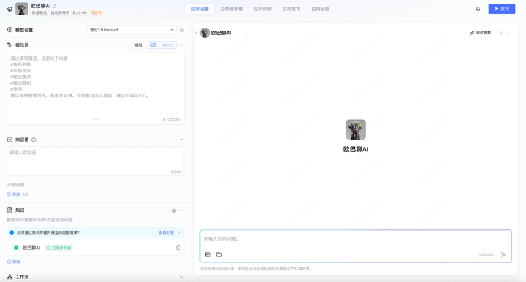Open 查看教程 link in knowledge tip
The width and height of the screenshot is (526, 282).
pos(166,232)
